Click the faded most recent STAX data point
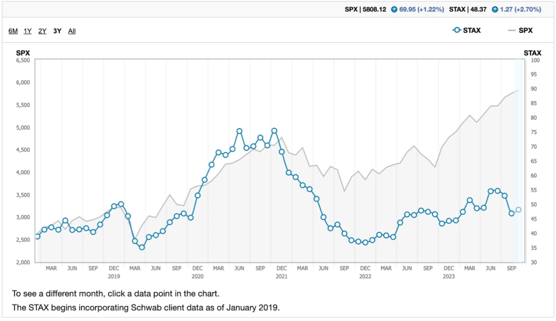Screen dimensions: 556x321 click(x=518, y=210)
